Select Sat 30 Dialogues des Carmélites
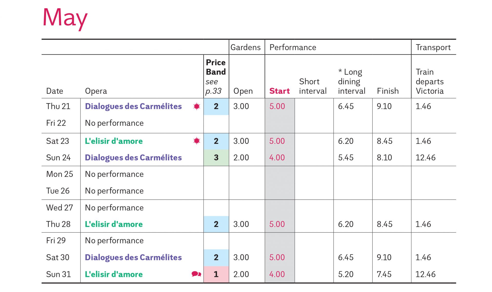Image resolution: width=492 pixels, height=292 pixels. click(x=133, y=257)
